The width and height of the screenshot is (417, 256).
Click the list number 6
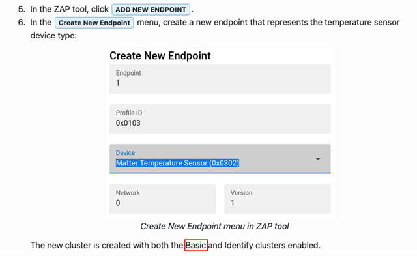click(x=22, y=22)
